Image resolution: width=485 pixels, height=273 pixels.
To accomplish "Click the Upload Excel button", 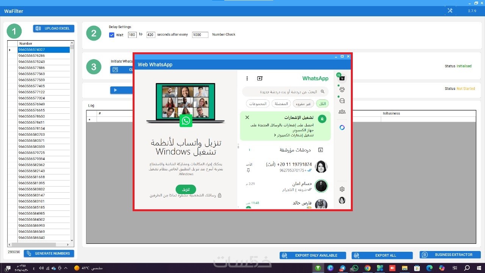I will pyautogui.click(x=54, y=28).
